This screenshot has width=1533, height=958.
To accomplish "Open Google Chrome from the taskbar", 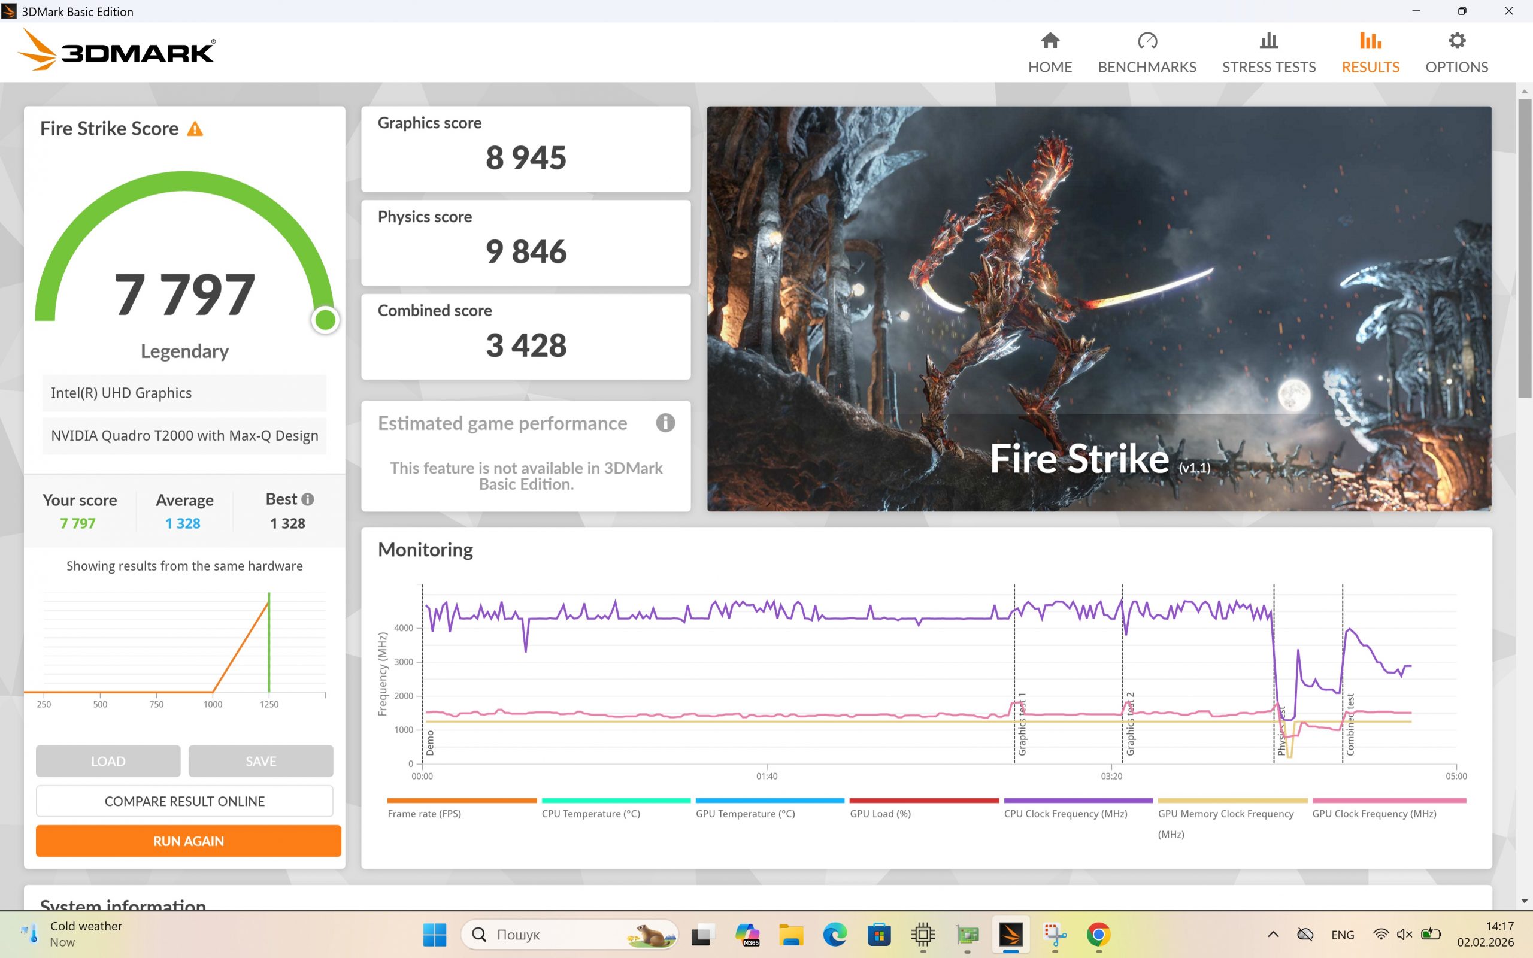I will point(1098,935).
